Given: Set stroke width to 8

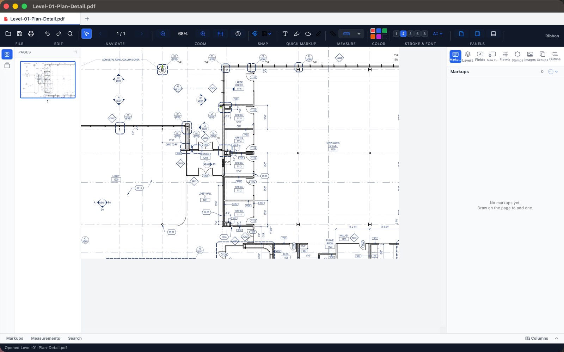Looking at the screenshot, I should [424, 34].
